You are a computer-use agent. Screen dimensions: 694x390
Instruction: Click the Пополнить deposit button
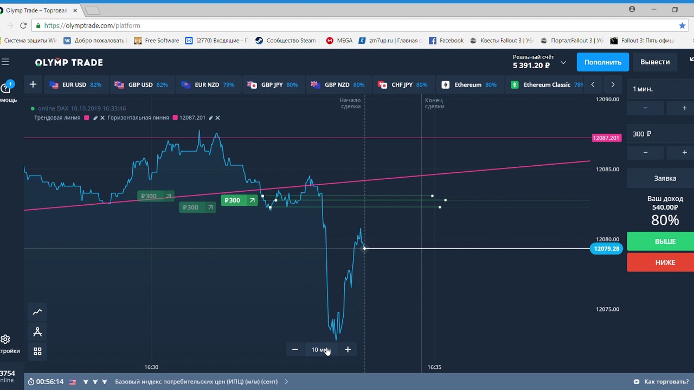[x=603, y=62]
